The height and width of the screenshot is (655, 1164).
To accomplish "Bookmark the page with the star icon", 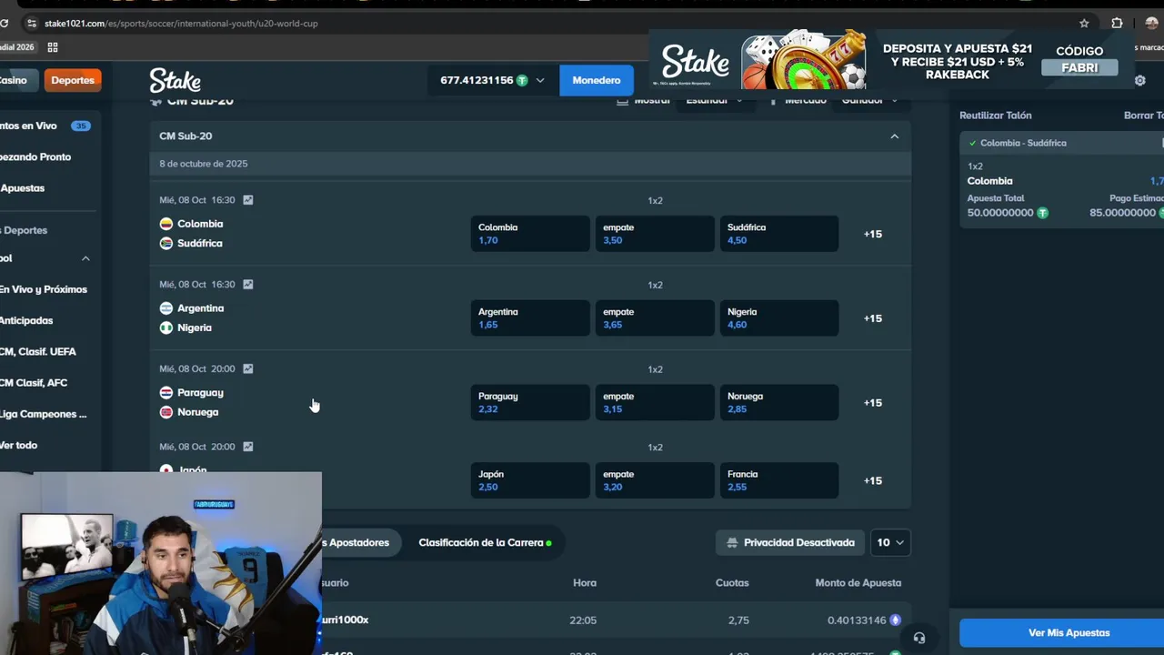I will 1084,24.
